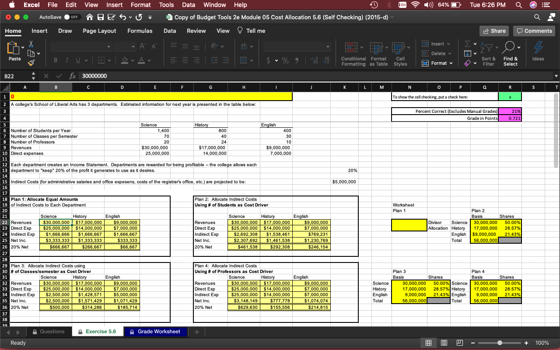
Task: Open Conditional Formatting
Action: coord(353,53)
